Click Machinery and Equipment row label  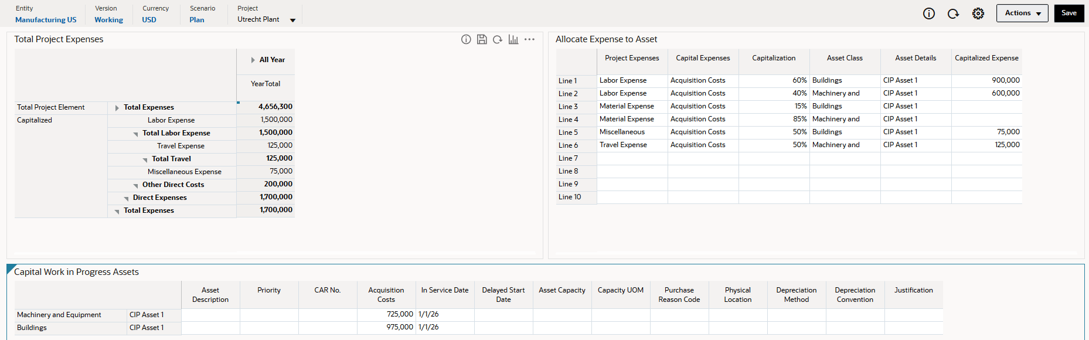pyautogui.click(x=70, y=315)
